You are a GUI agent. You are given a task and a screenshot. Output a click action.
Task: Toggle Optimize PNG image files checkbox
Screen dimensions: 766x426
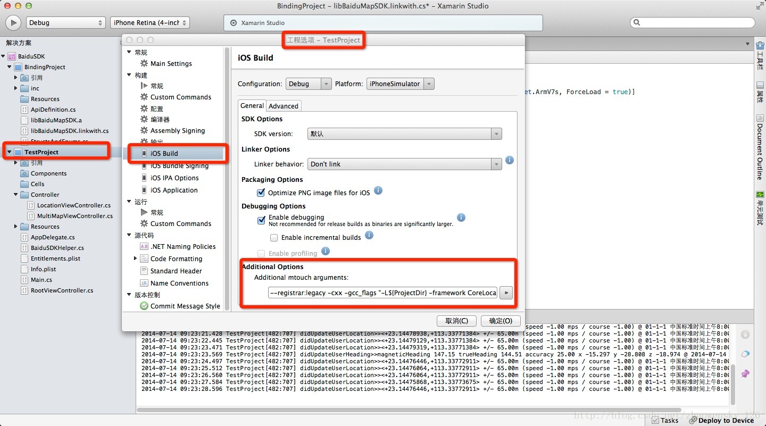click(261, 193)
